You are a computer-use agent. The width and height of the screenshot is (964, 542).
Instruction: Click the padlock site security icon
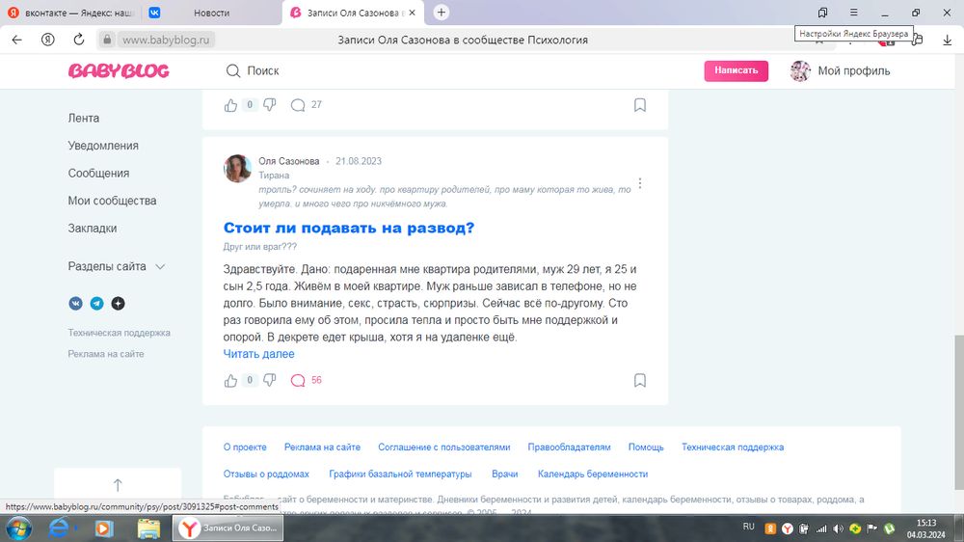pyautogui.click(x=107, y=40)
